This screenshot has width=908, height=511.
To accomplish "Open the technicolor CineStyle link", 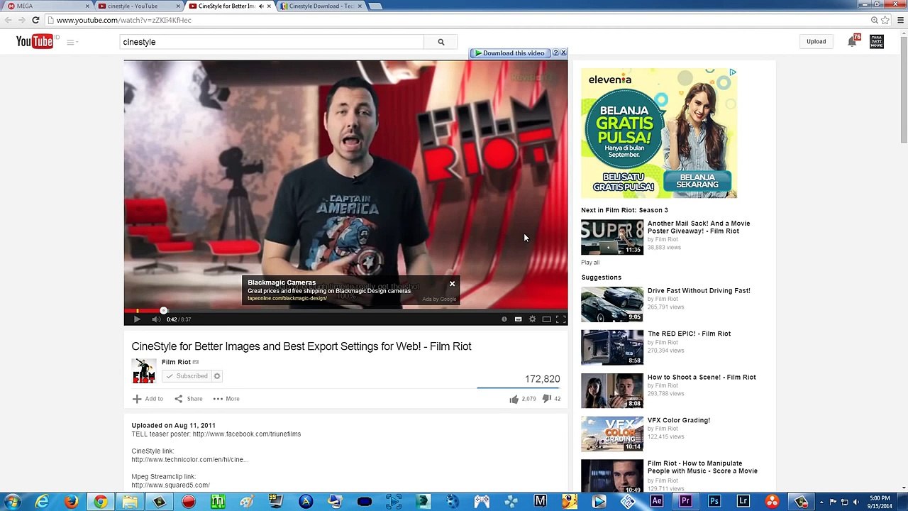I will click(189, 460).
